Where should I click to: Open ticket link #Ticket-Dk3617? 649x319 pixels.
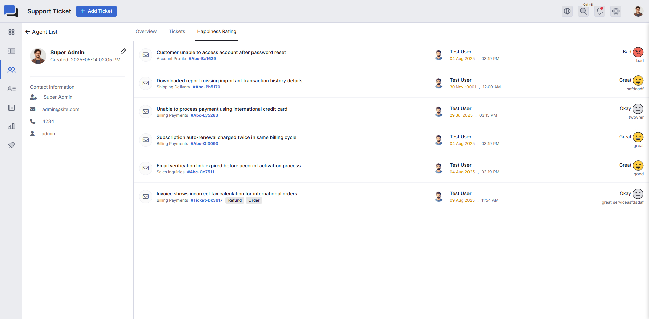point(207,200)
